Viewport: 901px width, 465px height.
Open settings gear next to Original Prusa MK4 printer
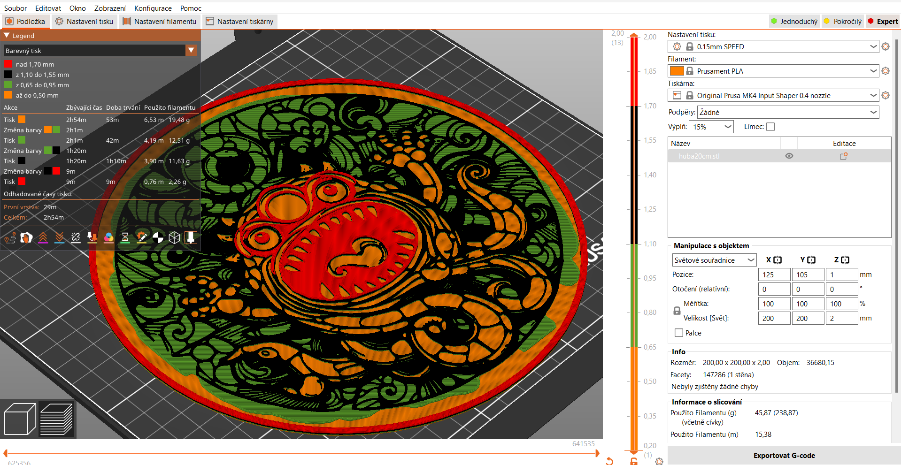(886, 95)
